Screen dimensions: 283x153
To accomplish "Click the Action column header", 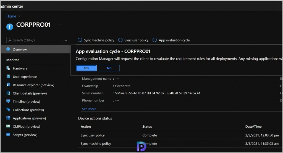I will coord(86,126).
